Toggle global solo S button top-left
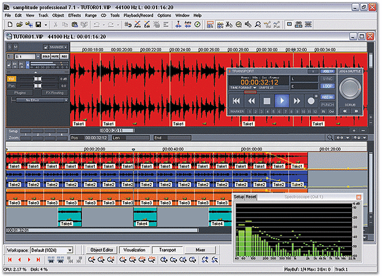Viewport: 382px width, 277px height. [x=10, y=47]
